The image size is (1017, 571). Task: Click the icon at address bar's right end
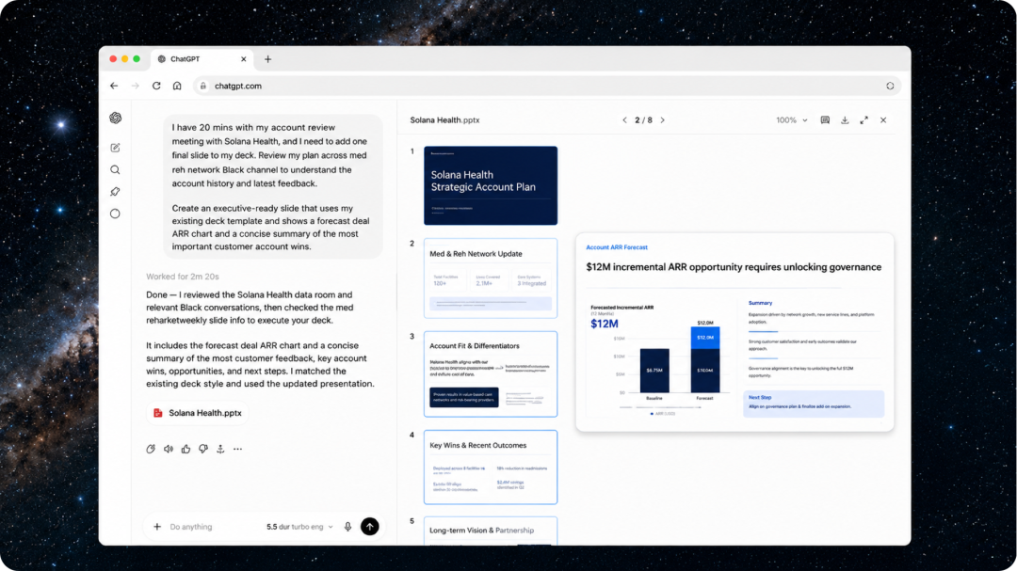pos(890,86)
